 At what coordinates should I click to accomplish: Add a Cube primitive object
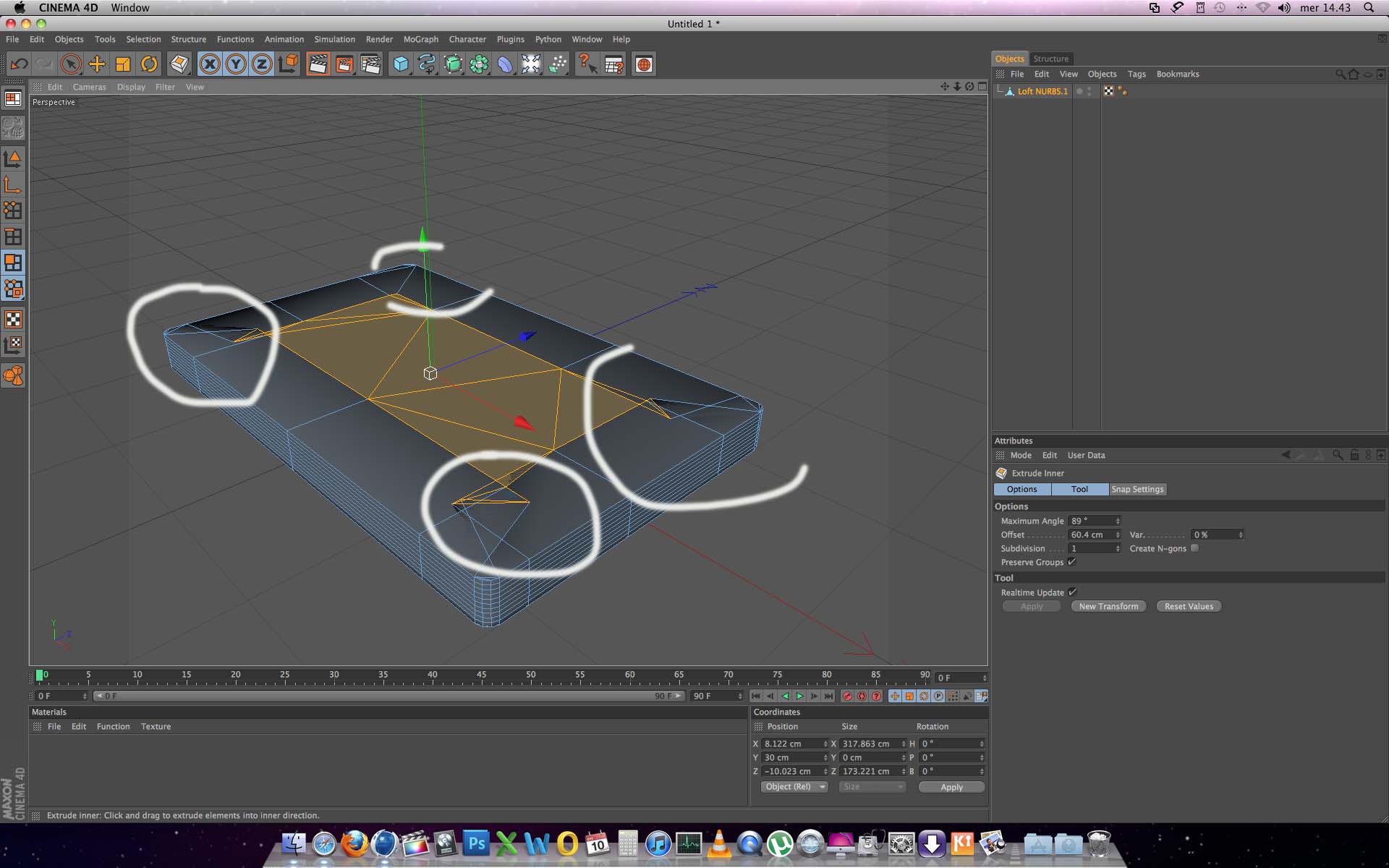pyautogui.click(x=401, y=64)
